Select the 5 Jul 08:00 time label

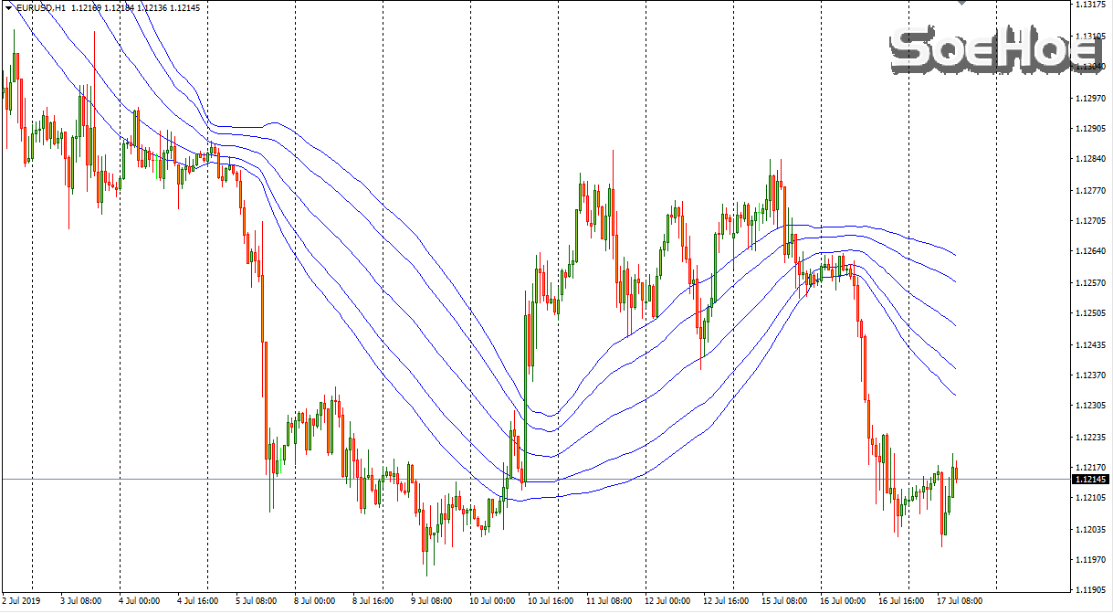click(257, 601)
